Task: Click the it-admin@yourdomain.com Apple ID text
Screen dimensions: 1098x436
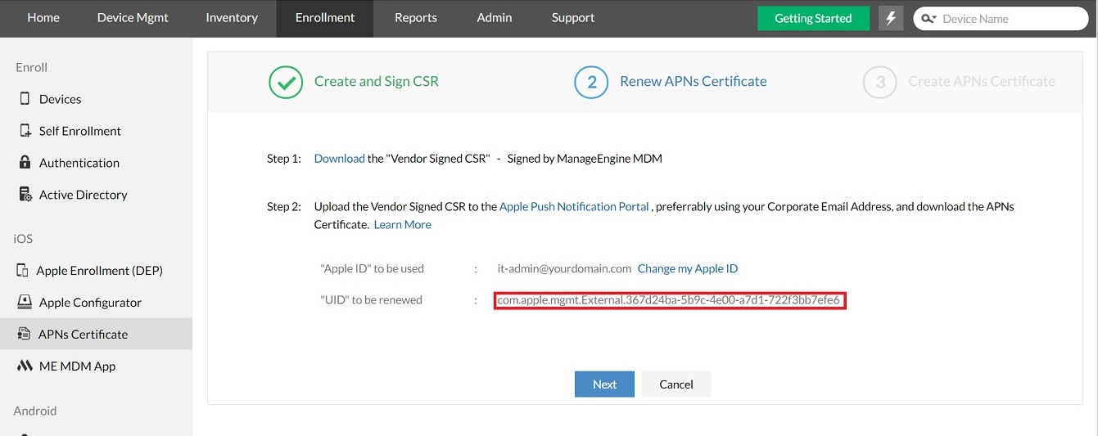Action: click(564, 268)
